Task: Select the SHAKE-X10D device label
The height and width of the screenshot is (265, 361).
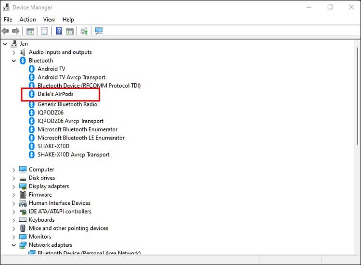Action: pos(53,146)
